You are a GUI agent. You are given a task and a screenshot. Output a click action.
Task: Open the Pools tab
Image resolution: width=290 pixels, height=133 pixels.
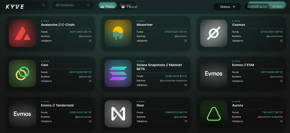107,7
